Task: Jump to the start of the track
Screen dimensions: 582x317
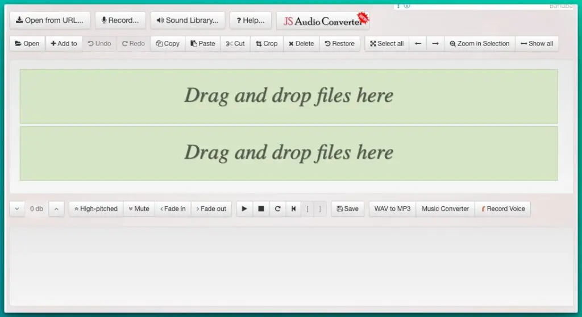Action: pos(293,208)
